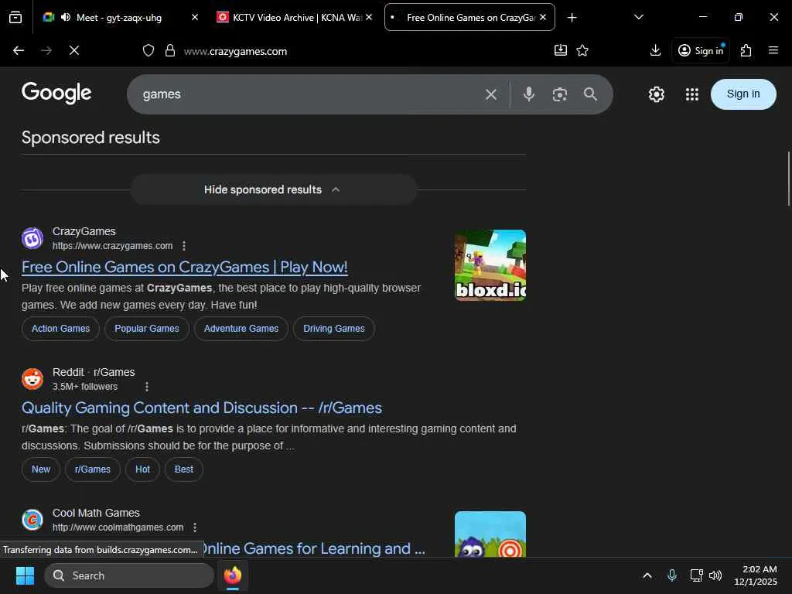792x594 pixels.
Task: Select r/Games chip
Action: click(93, 469)
